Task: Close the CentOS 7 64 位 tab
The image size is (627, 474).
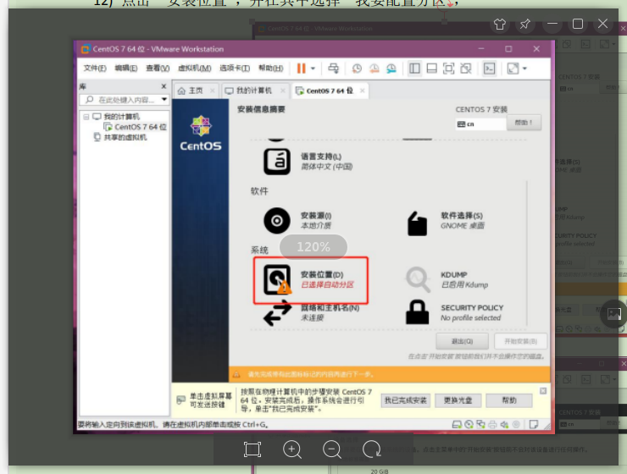Action: coord(362,91)
